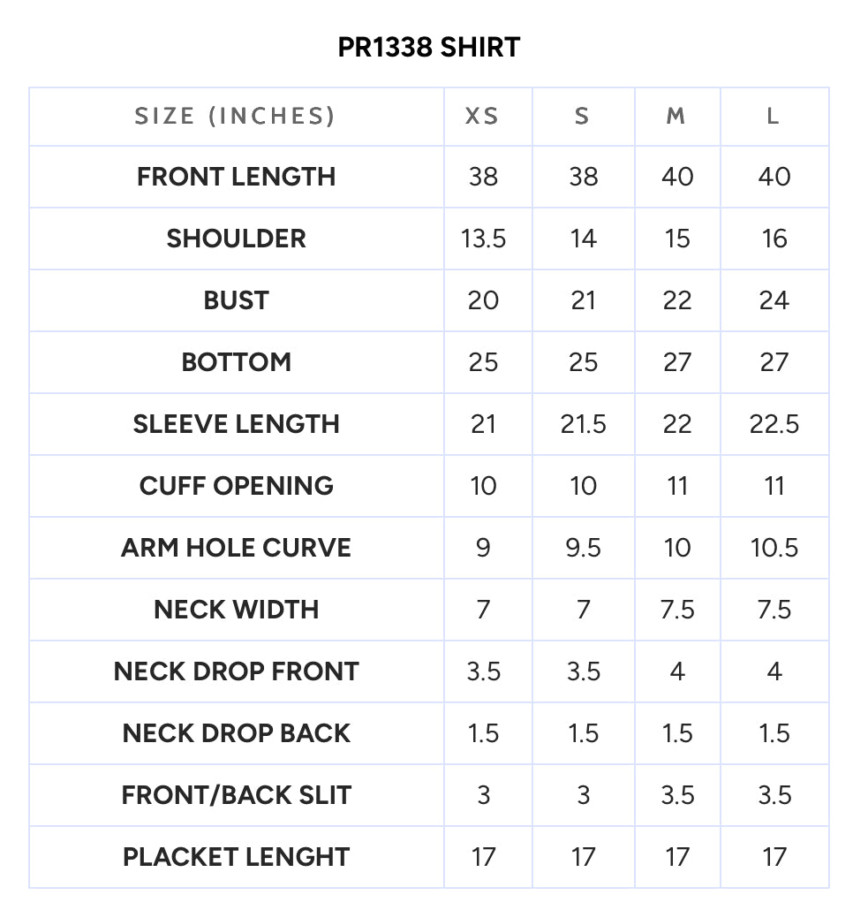Select the L size column header
Image resolution: width=853 pixels, height=910 pixels.
pos(773,116)
